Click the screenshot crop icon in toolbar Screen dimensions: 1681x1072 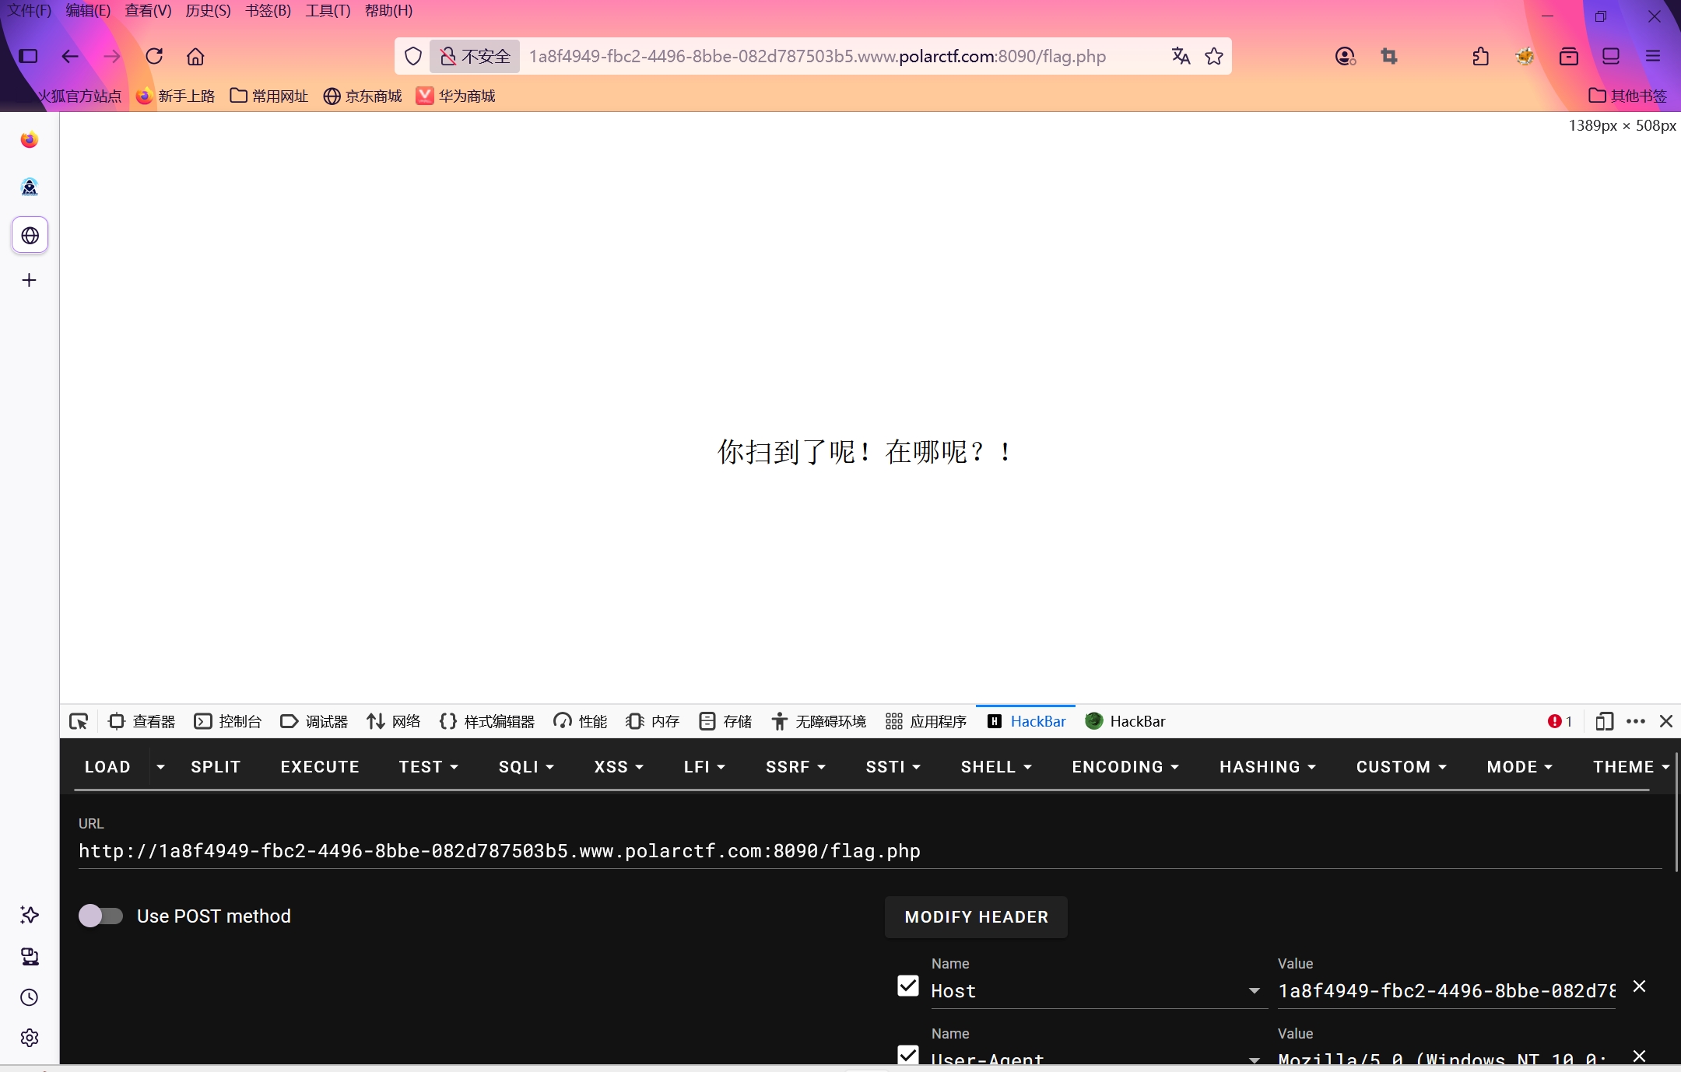pyautogui.click(x=1389, y=56)
